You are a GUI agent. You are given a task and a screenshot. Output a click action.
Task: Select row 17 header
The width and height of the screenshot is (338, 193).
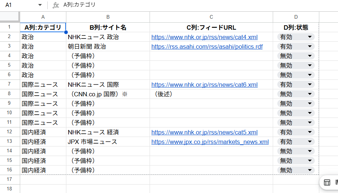click(x=10, y=179)
